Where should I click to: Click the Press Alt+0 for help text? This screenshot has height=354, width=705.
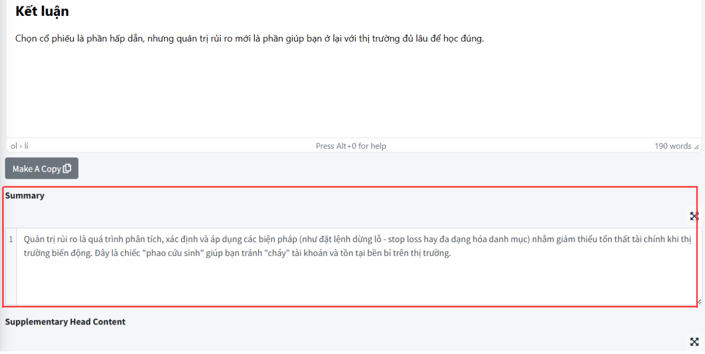(351, 146)
